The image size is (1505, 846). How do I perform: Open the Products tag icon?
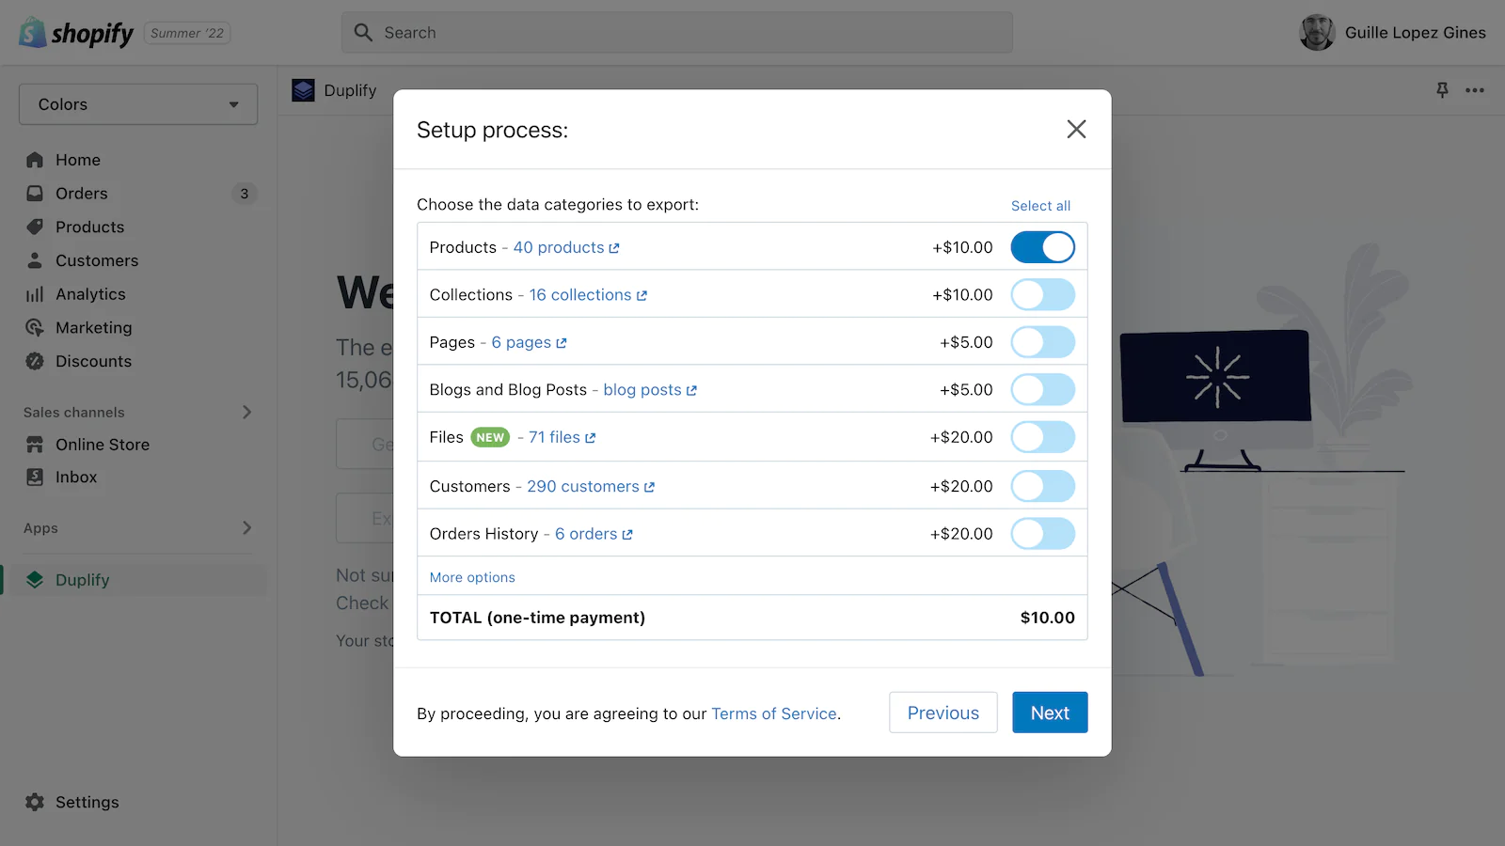pyautogui.click(x=35, y=227)
